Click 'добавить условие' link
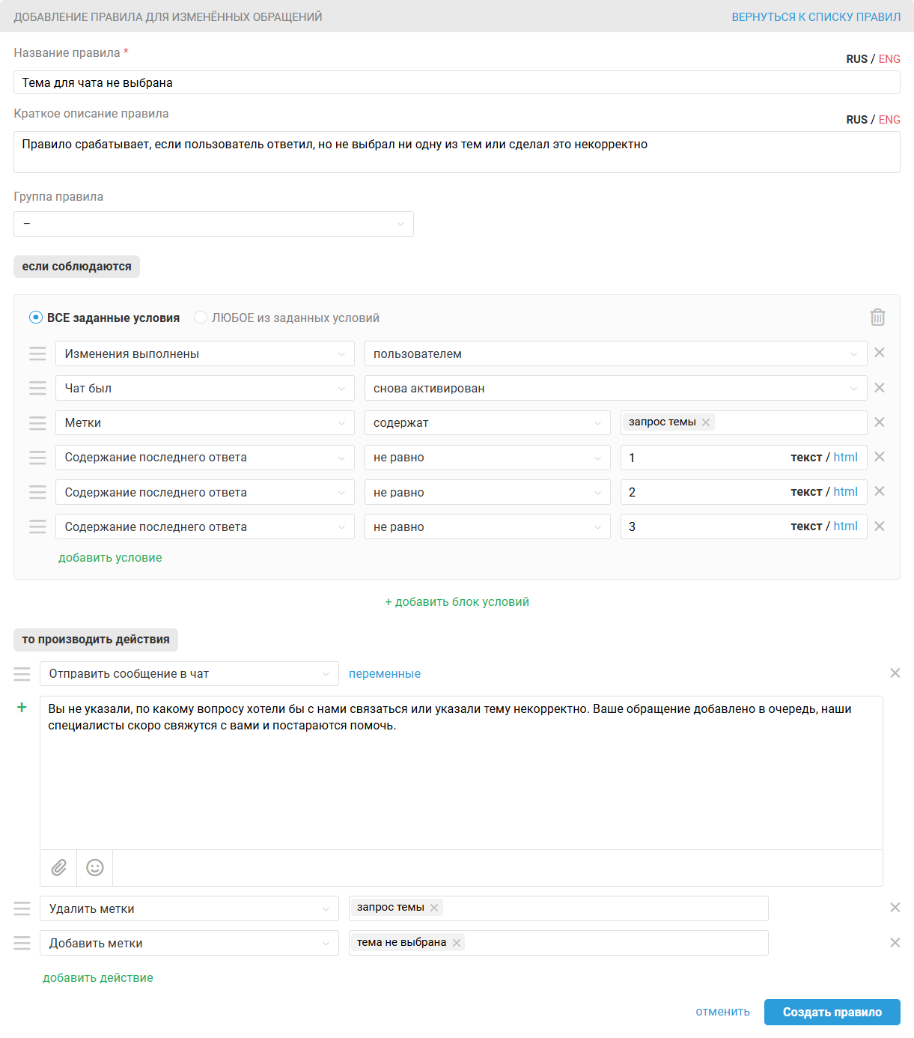Image resolution: width=914 pixels, height=1038 pixels. (x=110, y=558)
